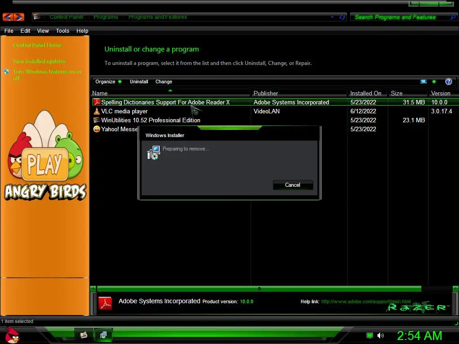Select Spelling Dictionaries Support For Adobe Reader X
Image resolution: width=459 pixels, height=344 pixels.
pyautogui.click(x=165, y=102)
